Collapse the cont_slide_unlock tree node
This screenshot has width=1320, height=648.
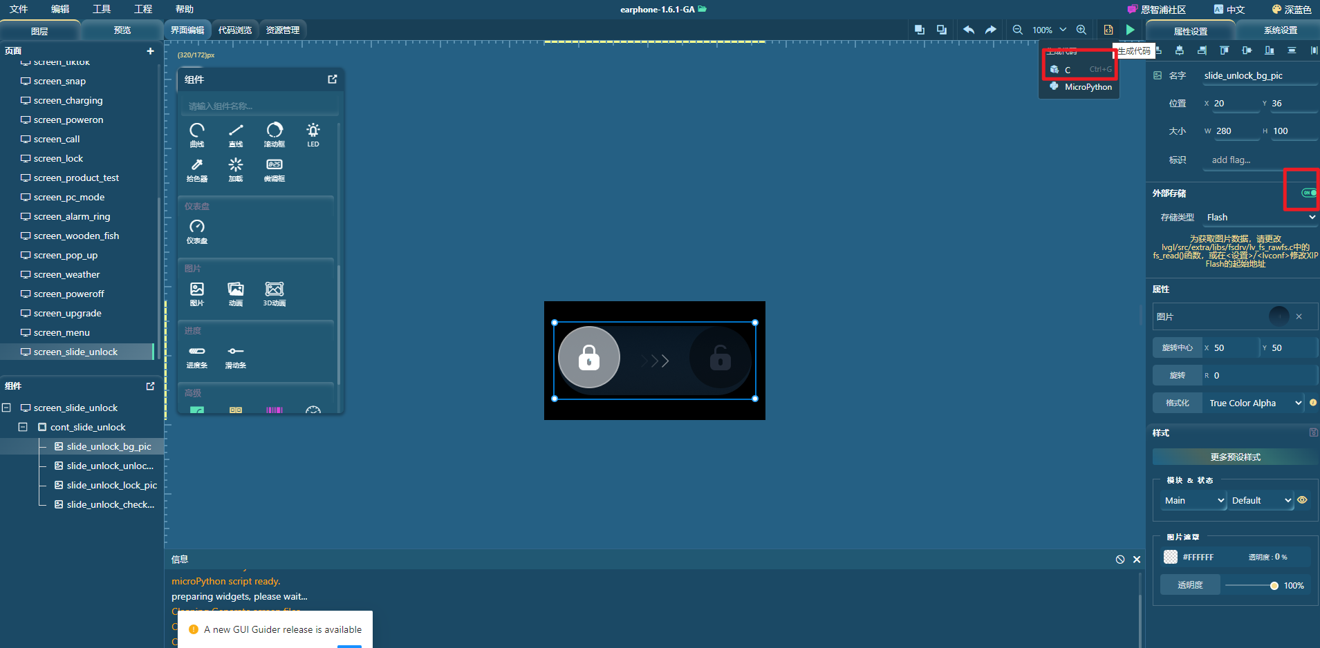(x=23, y=427)
